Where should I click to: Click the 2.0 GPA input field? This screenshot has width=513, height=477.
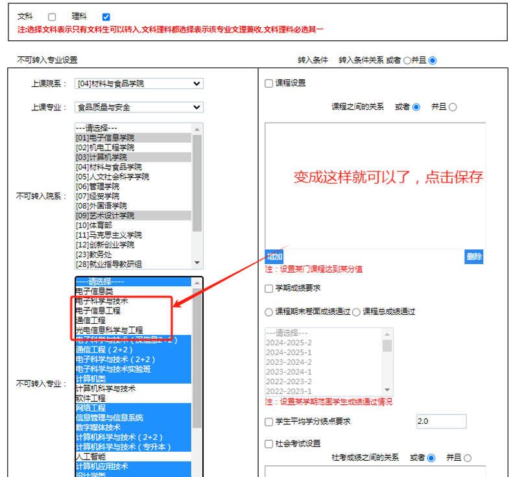(x=442, y=421)
